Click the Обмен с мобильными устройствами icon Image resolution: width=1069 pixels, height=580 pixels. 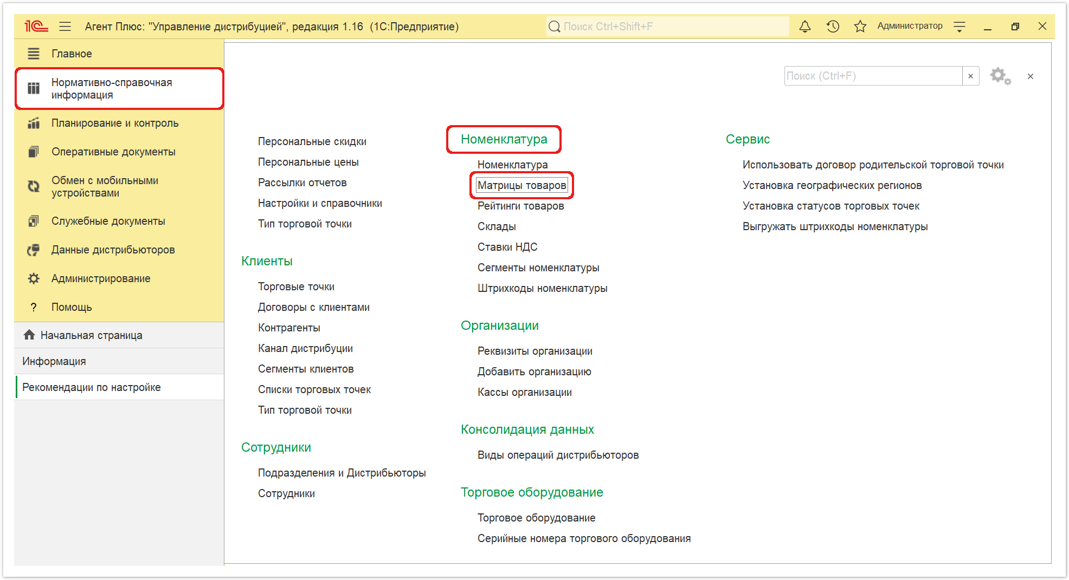pyautogui.click(x=34, y=186)
